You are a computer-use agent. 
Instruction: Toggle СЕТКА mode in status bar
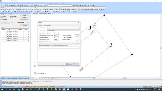(x=23, y=87)
